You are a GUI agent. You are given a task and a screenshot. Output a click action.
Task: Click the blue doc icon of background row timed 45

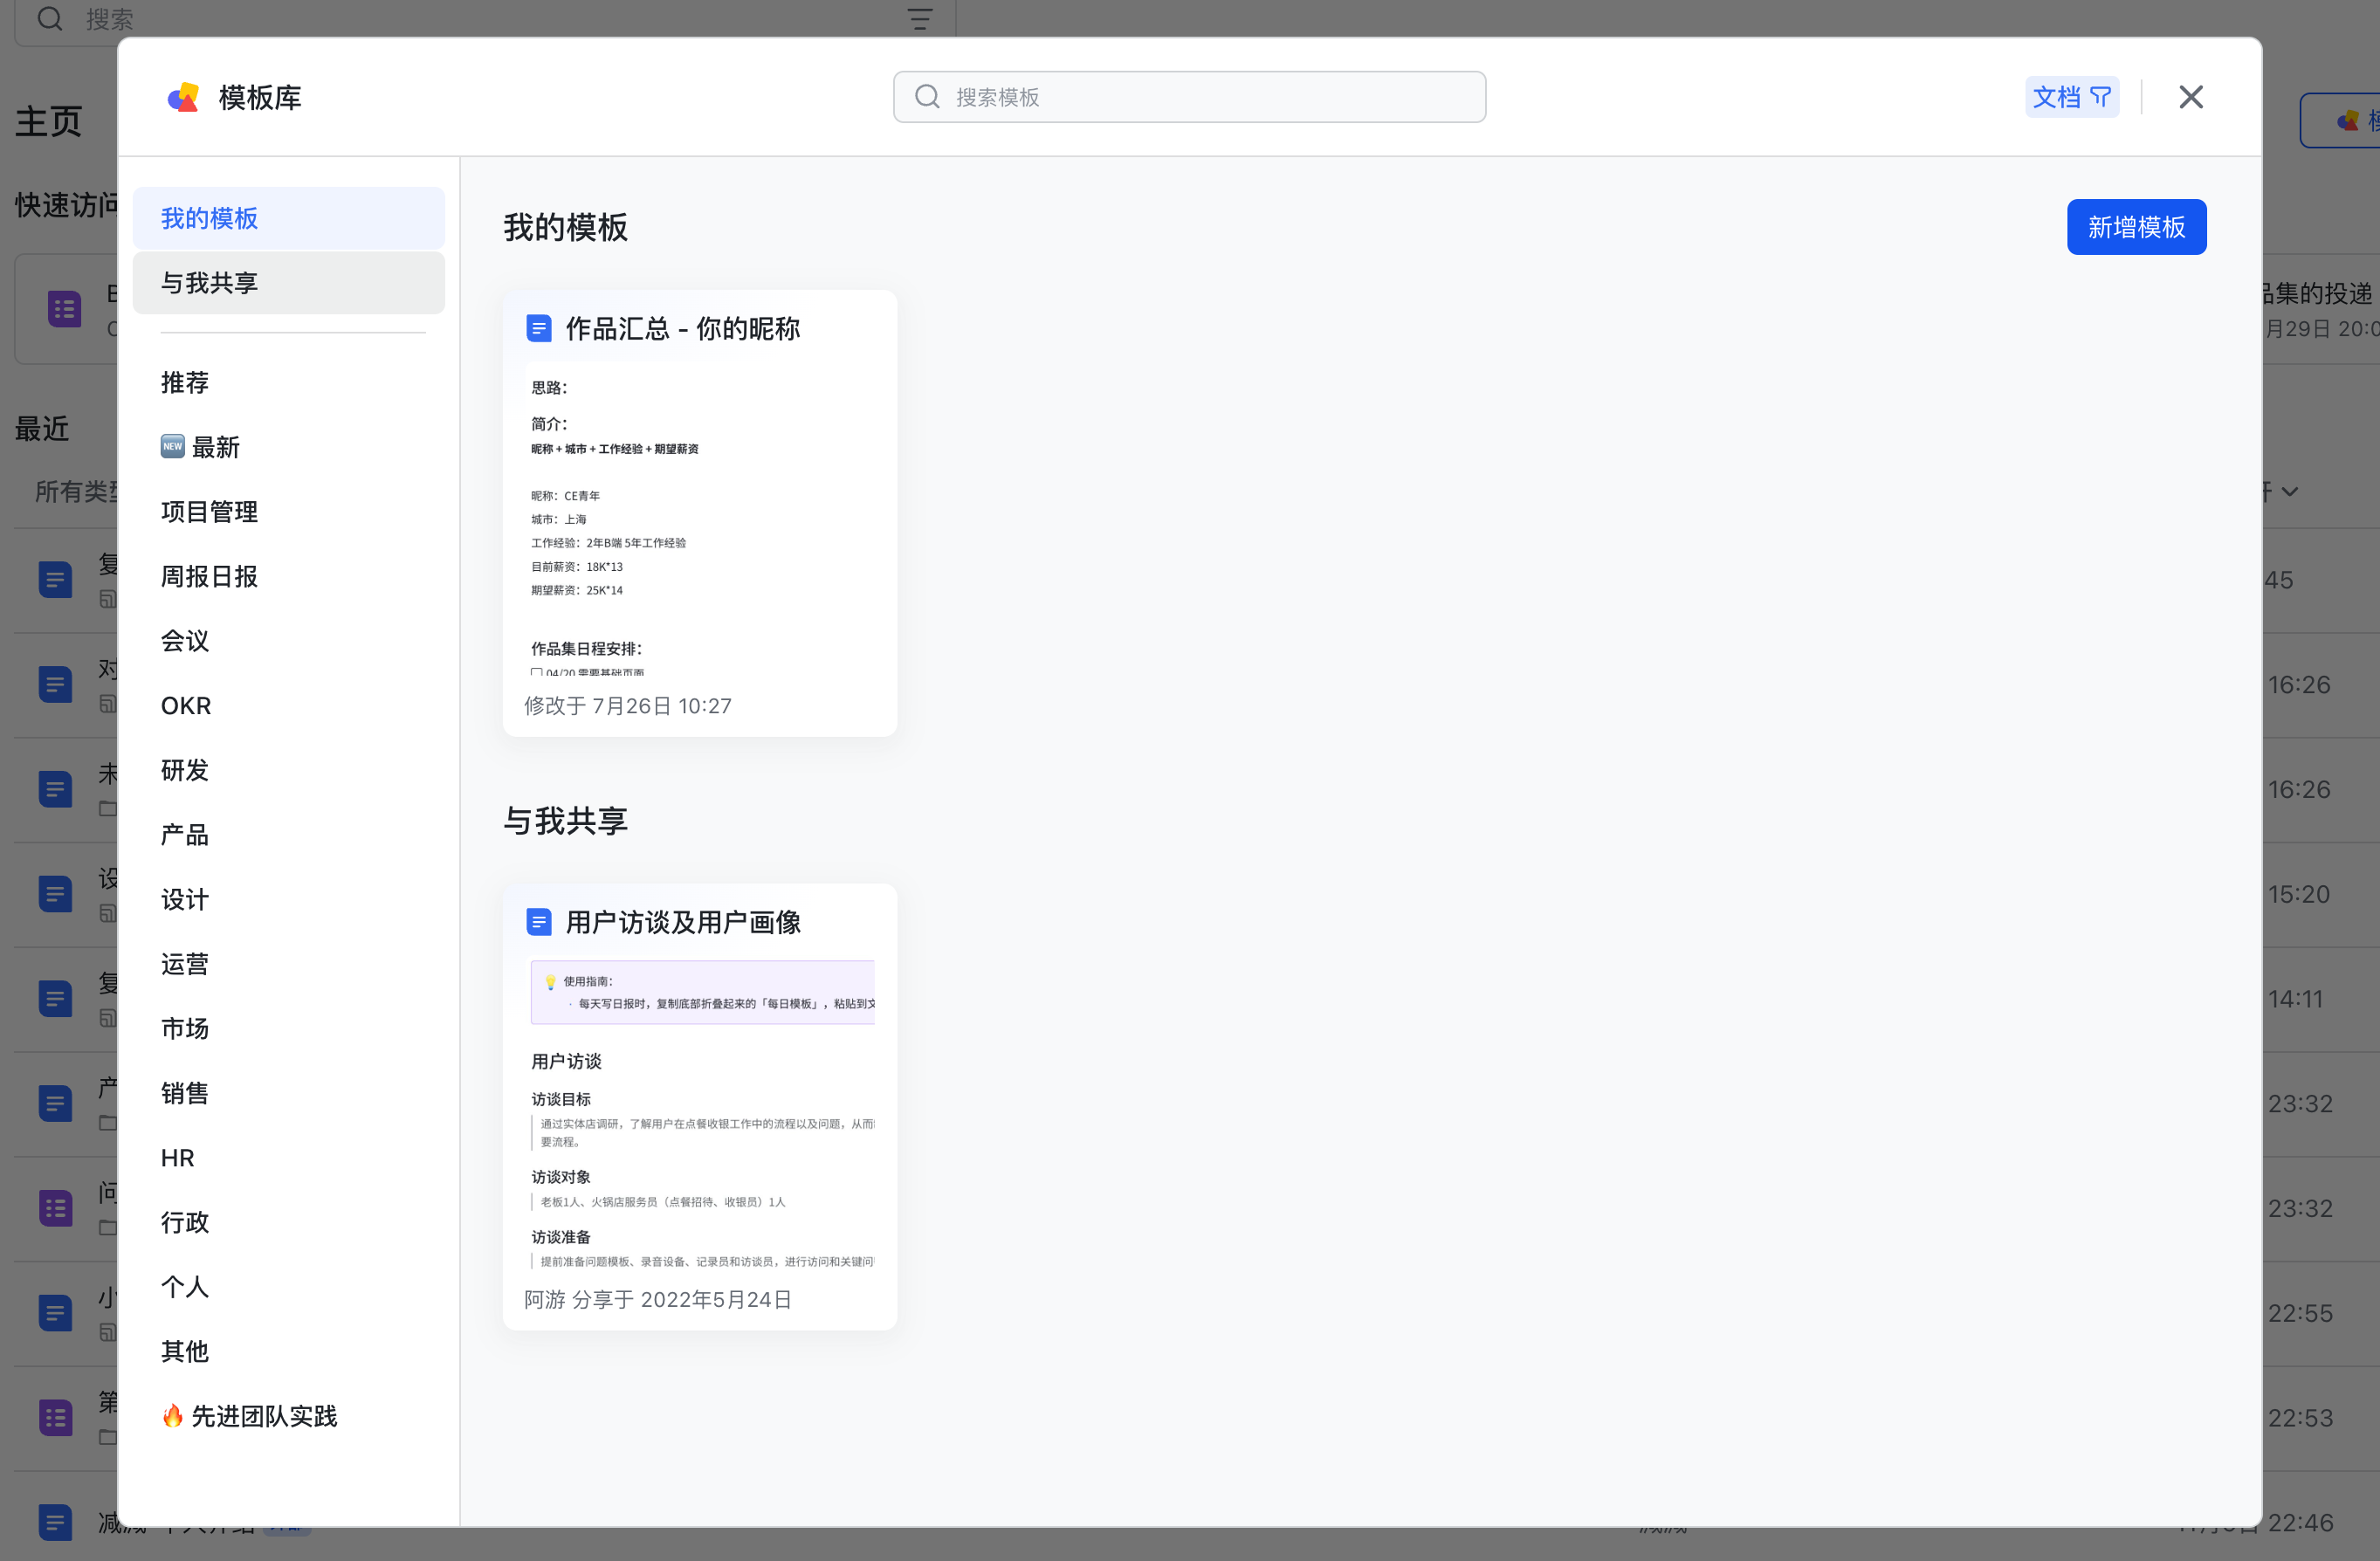55,580
